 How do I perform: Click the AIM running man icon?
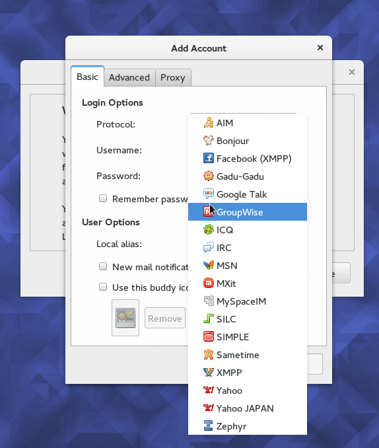(x=209, y=122)
